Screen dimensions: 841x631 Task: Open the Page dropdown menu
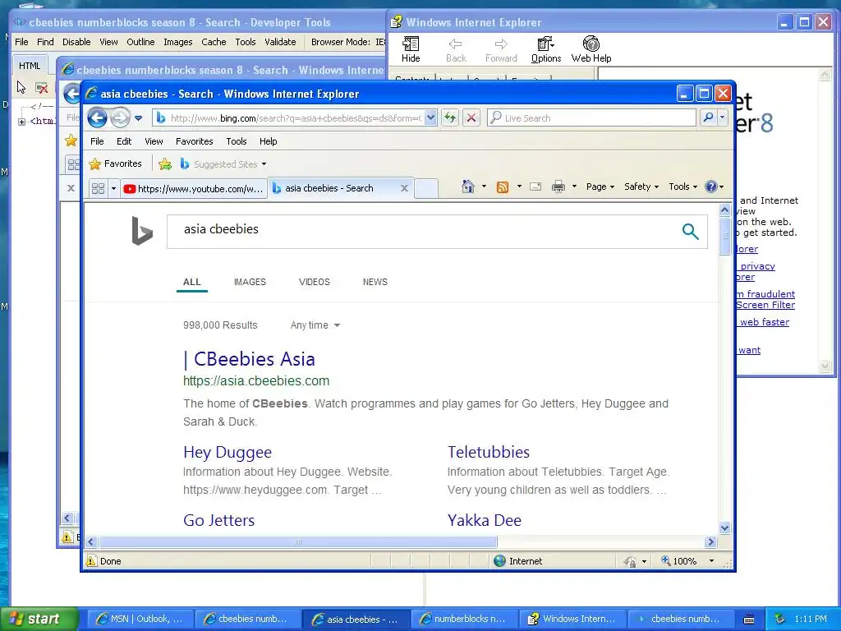point(600,187)
